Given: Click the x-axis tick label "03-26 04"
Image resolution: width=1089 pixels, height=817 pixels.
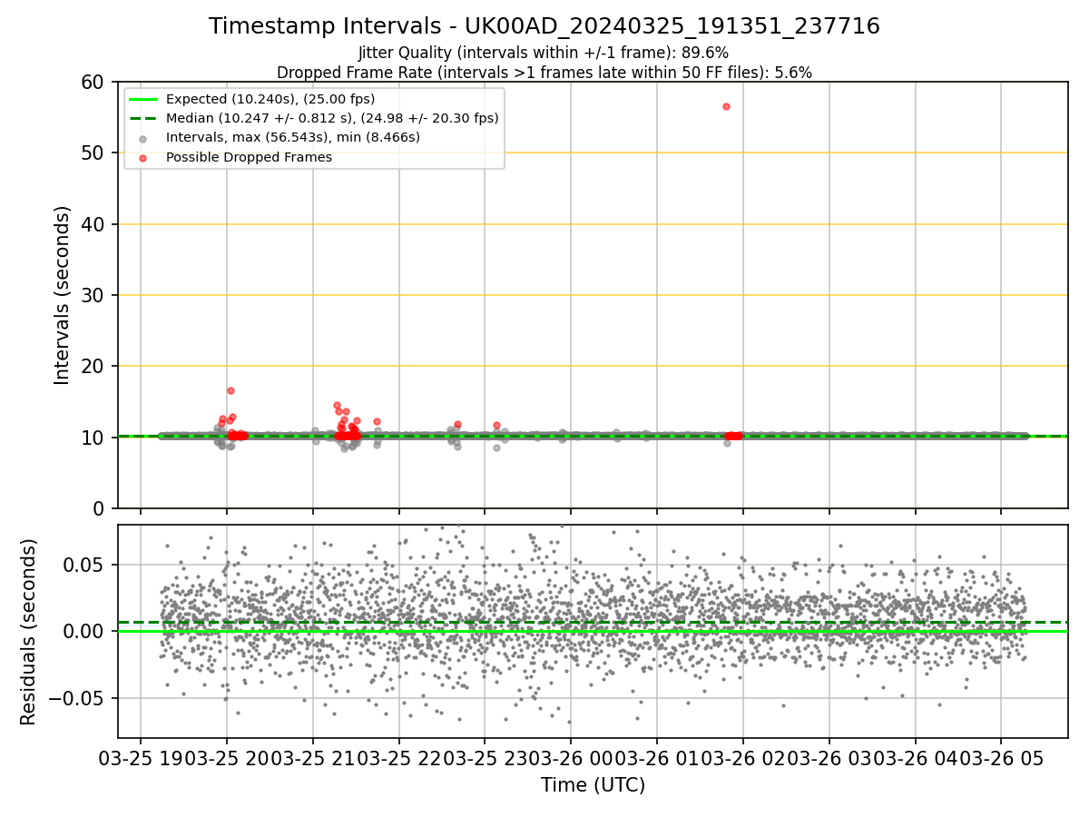Looking at the screenshot, I should pos(915,757).
